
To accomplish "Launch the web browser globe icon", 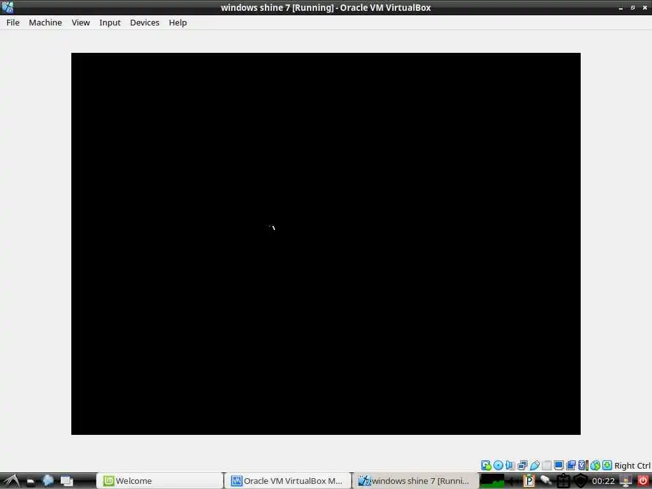I will [48, 481].
